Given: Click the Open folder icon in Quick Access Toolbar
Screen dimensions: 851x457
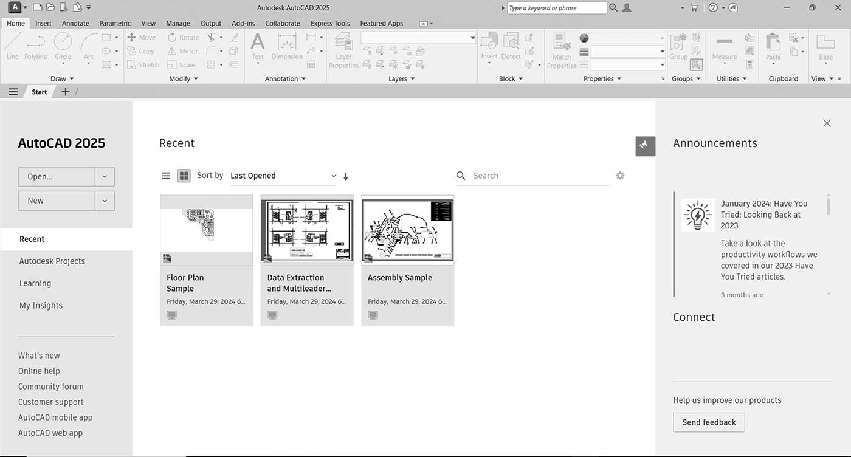Looking at the screenshot, I should (50, 7).
